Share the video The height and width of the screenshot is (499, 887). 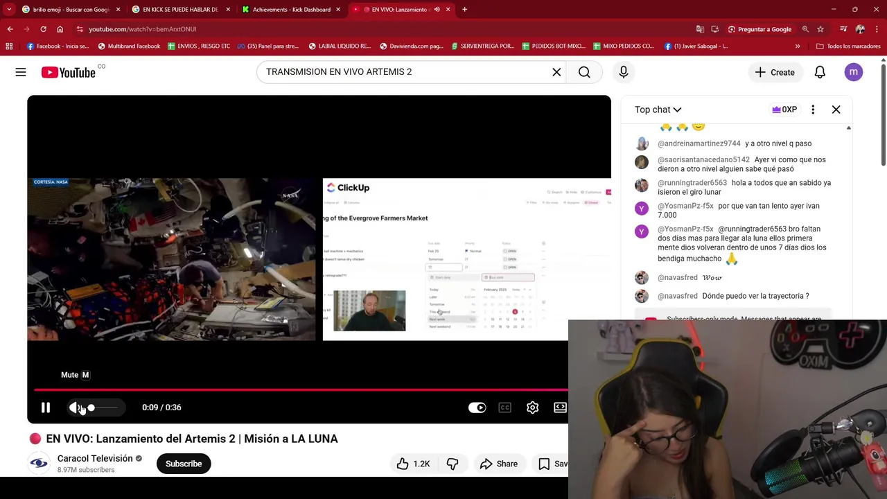pyautogui.click(x=498, y=464)
